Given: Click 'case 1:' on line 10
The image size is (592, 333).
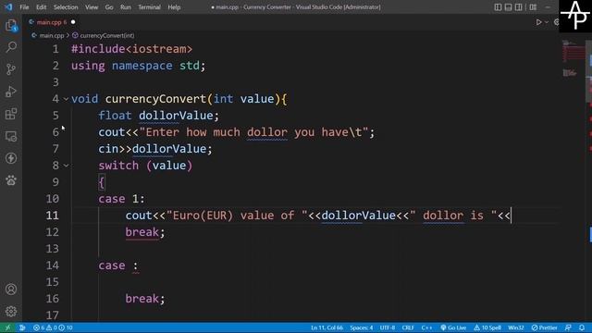Looking at the screenshot, I should 121,199.
